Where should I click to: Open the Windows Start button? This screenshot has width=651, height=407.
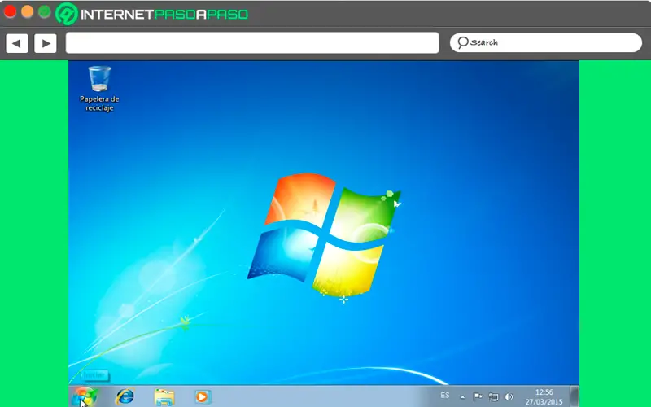pyautogui.click(x=85, y=396)
